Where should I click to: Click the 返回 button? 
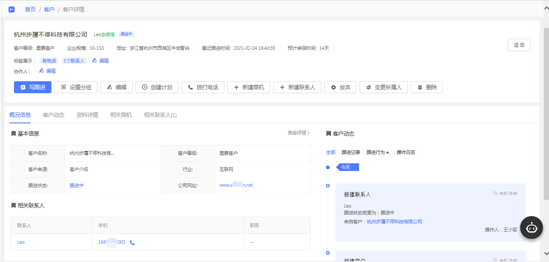click(x=519, y=45)
